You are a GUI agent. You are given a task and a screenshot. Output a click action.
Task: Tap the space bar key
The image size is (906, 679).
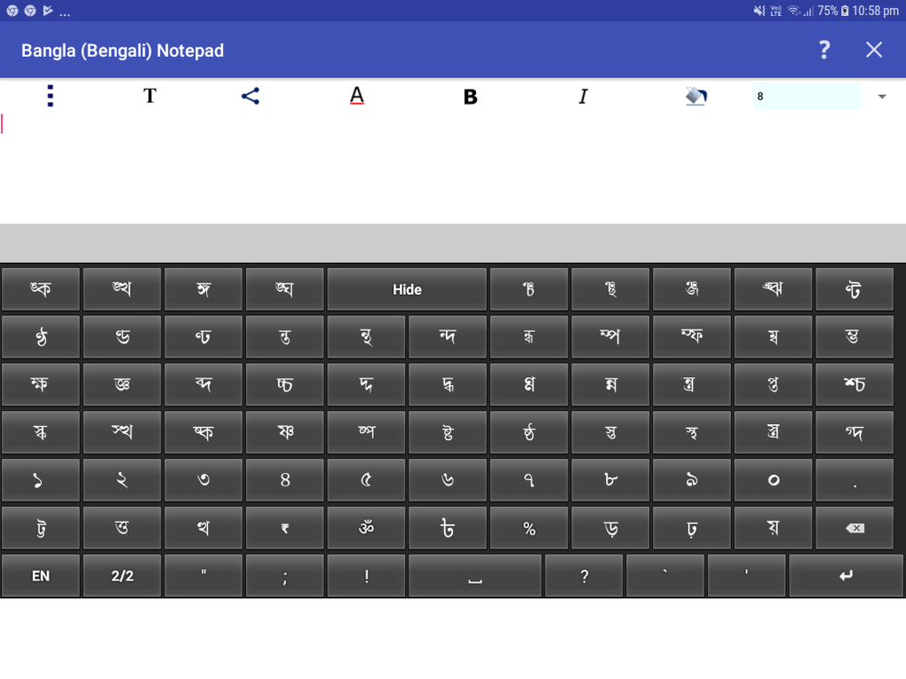[475, 576]
